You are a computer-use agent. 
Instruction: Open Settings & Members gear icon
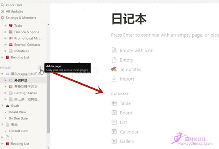3,18
